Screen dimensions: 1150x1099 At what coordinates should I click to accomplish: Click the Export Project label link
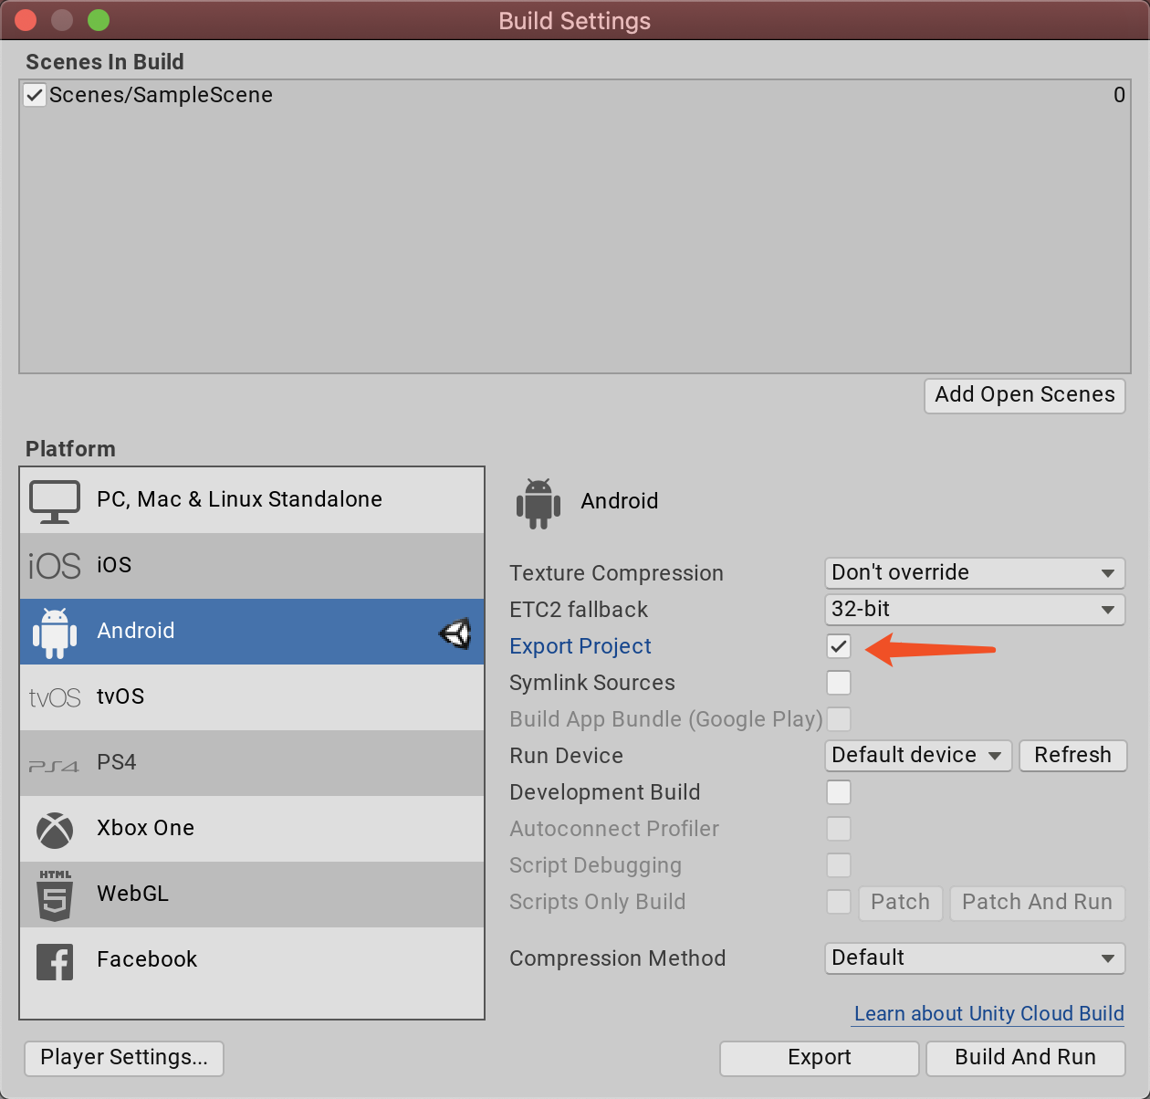pyautogui.click(x=580, y=646)
